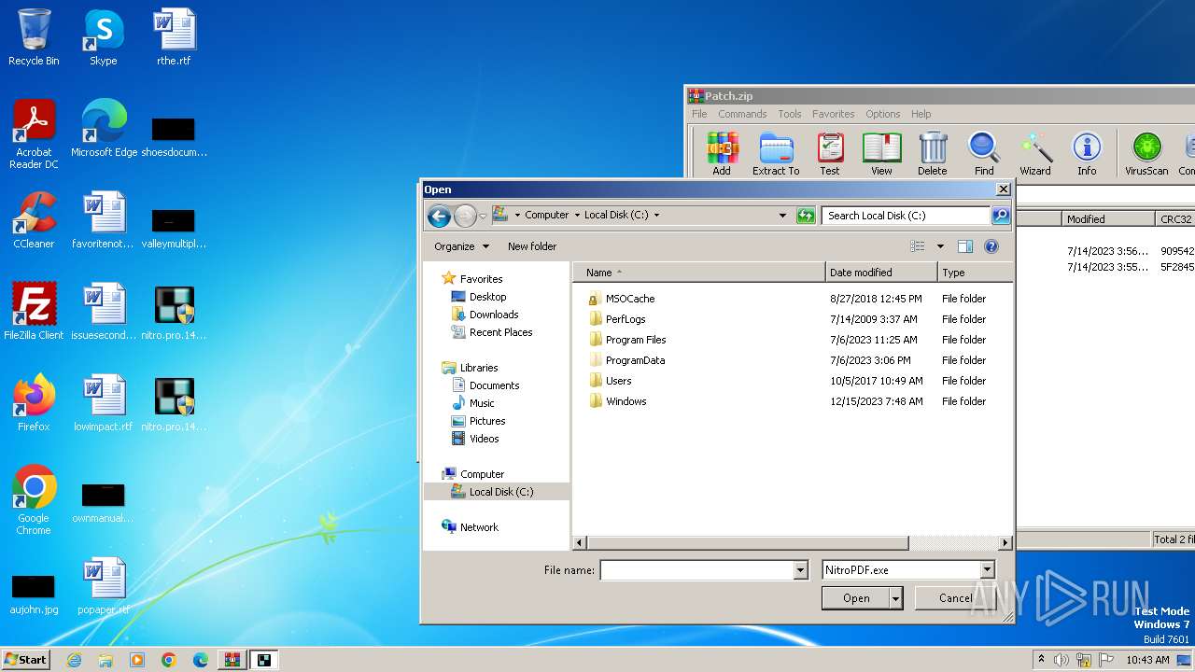This screenshot has width=1195, height=672.
Task: Expand the Computer breadcrumb dropdown arrow
Action: point(577,216)
